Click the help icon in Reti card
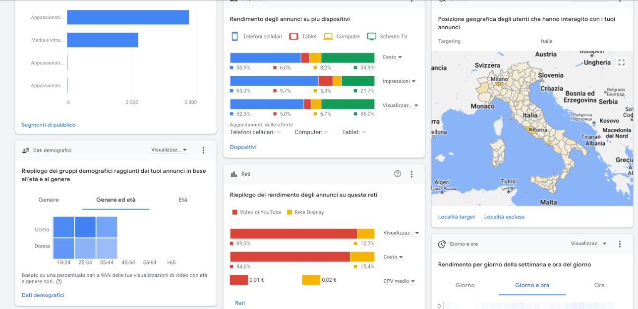Viewport: 638px width, 309px height. [398, 174]
